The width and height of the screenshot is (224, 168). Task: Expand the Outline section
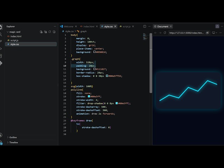pos(13,137)
